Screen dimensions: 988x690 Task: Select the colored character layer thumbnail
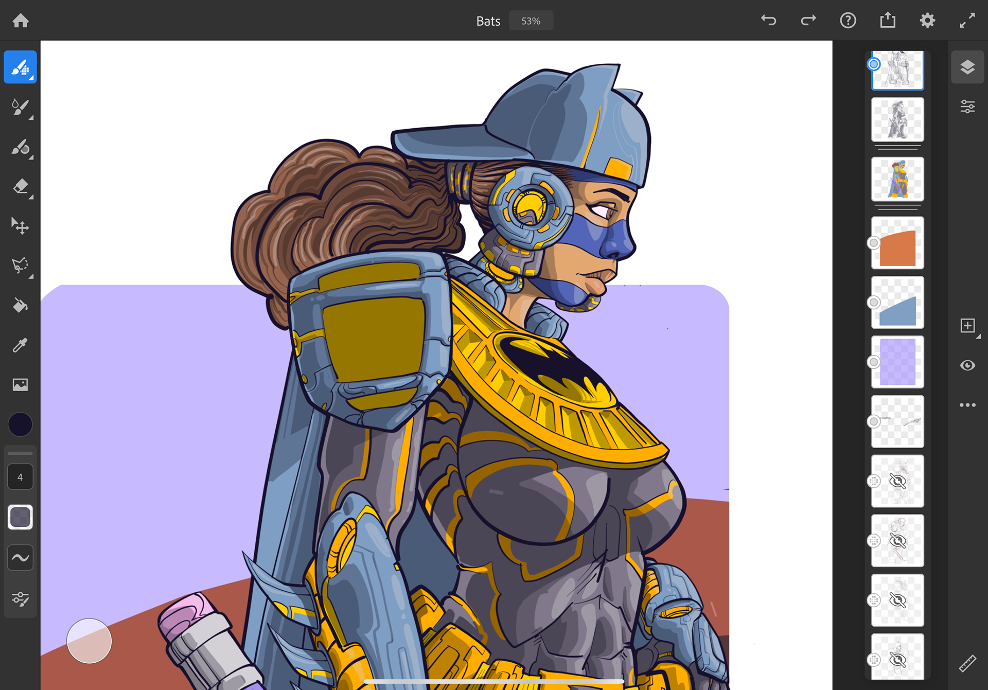click(x=897, y=179)
